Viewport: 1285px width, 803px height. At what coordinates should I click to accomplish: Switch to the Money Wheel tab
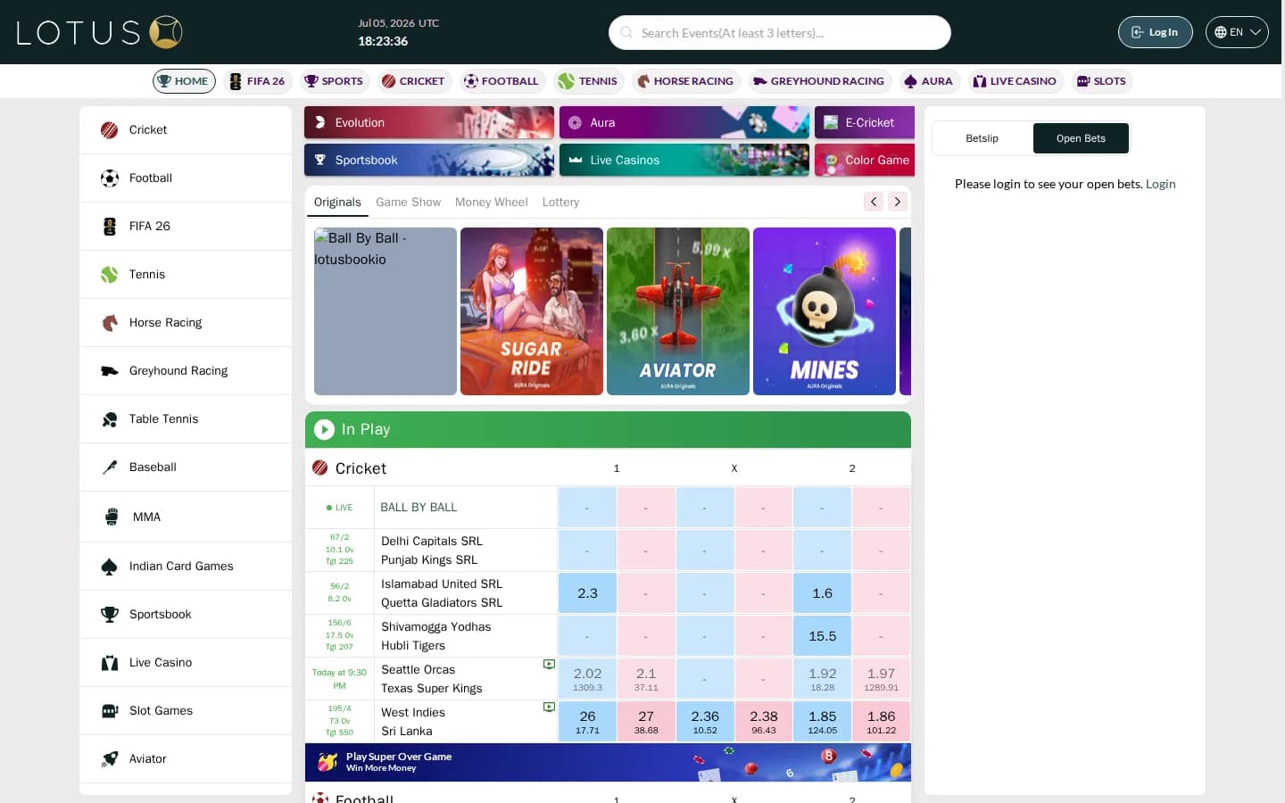point(492,203)
